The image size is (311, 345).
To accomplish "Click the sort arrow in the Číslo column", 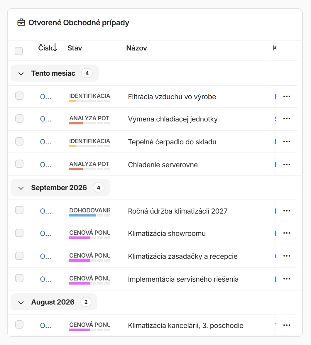I will (55, 48).
